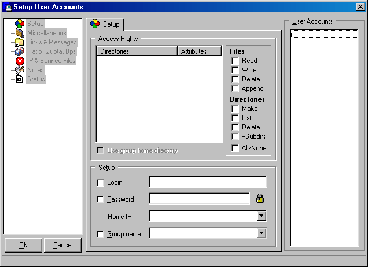Select the Miscellaneous icon in sidebar

[20, 33]
